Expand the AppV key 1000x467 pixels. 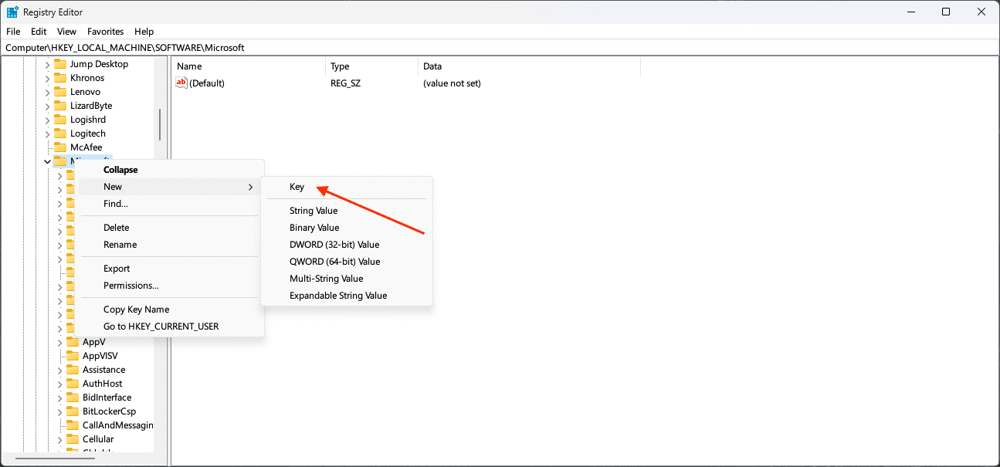(x=59, y=342)
